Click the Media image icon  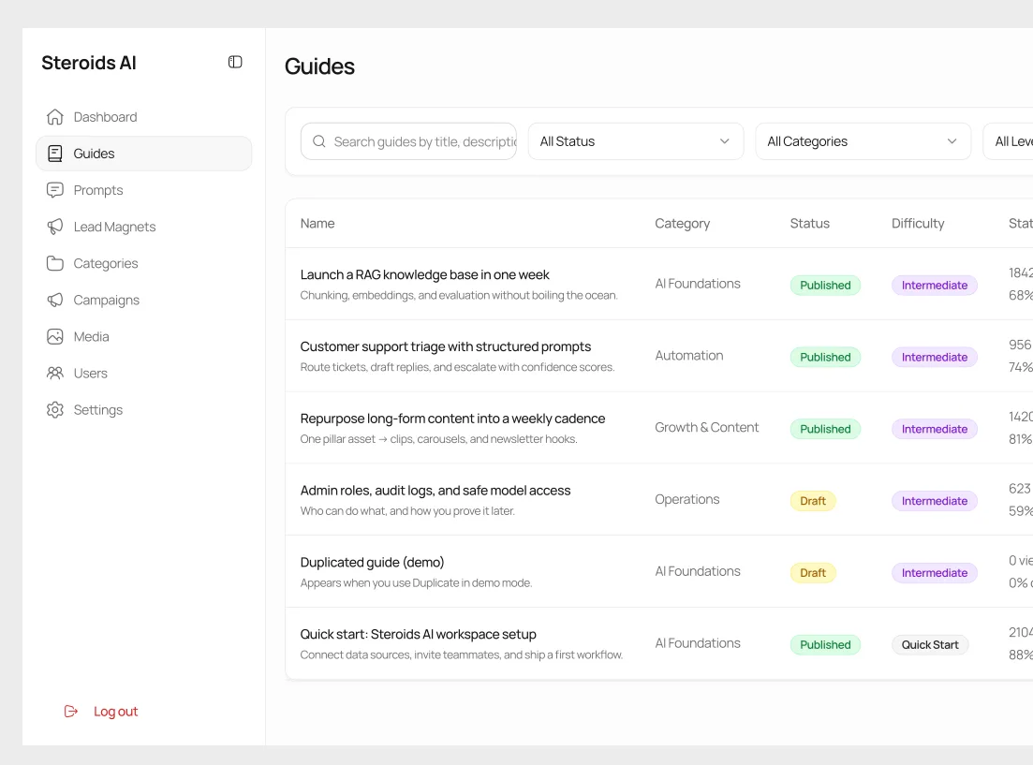coord(55,336)
